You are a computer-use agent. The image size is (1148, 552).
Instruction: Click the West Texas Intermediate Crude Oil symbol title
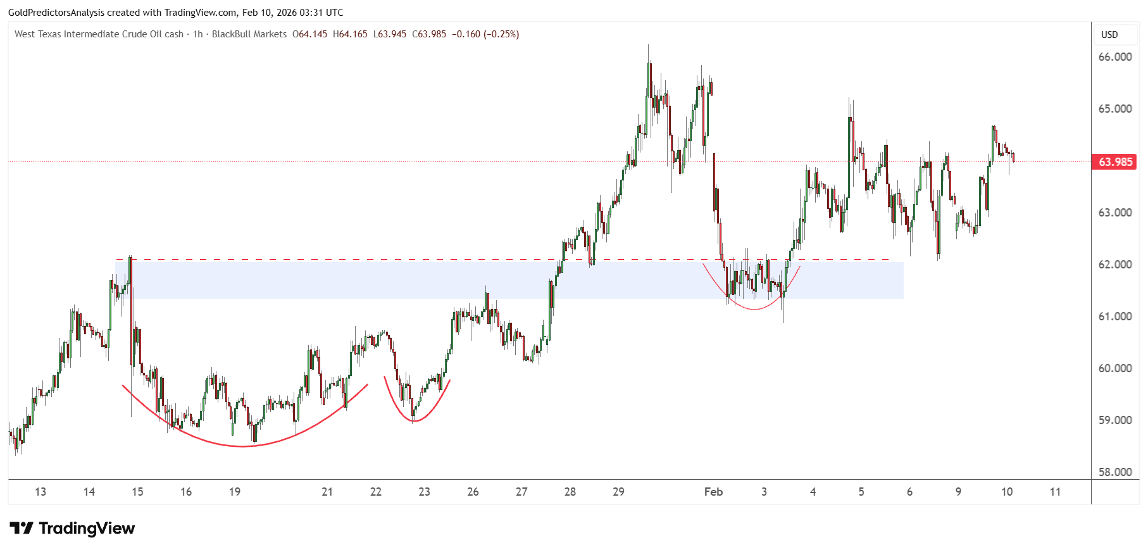99,34
